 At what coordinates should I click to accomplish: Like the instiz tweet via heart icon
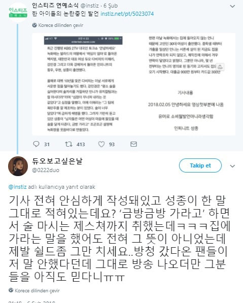(101, 144)
